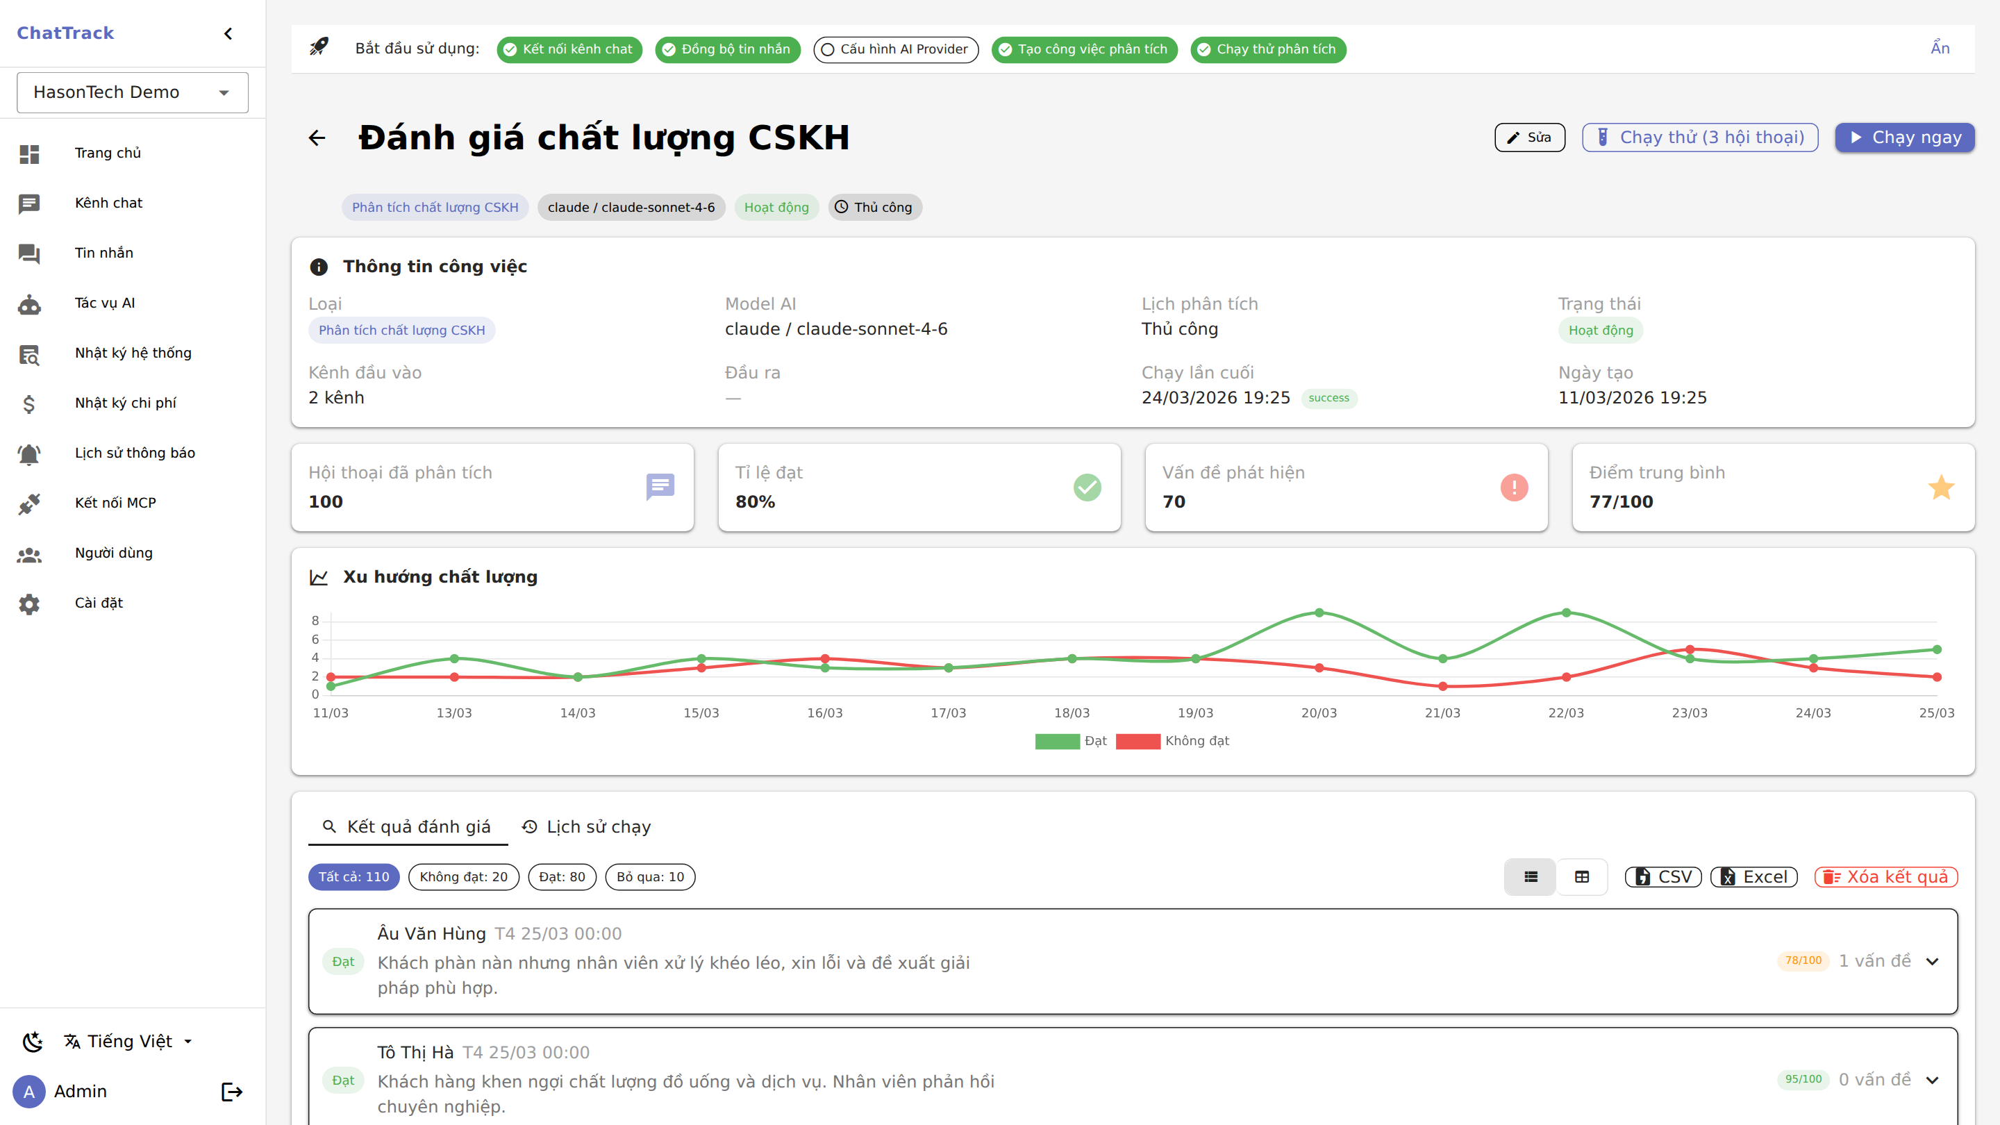Open HasonTech Demo workspace dropdown
This screenshot has width=2000, height=1125.
[133, 92]
